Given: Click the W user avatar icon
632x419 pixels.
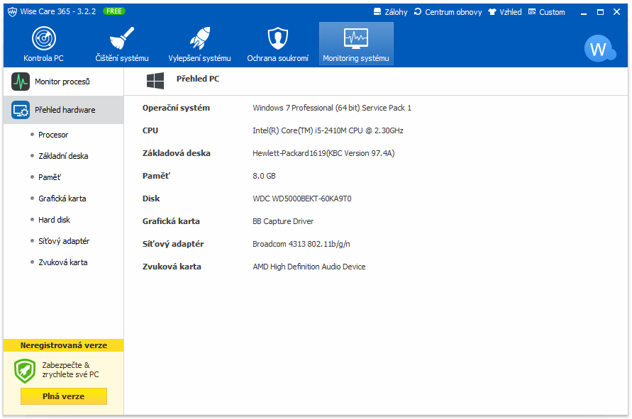Looking at the screenshot, I should coord(599,48).
